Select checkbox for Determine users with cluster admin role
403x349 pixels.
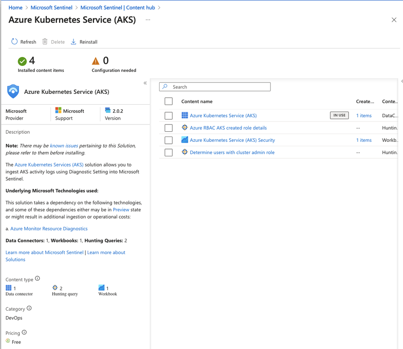(169, 153)
